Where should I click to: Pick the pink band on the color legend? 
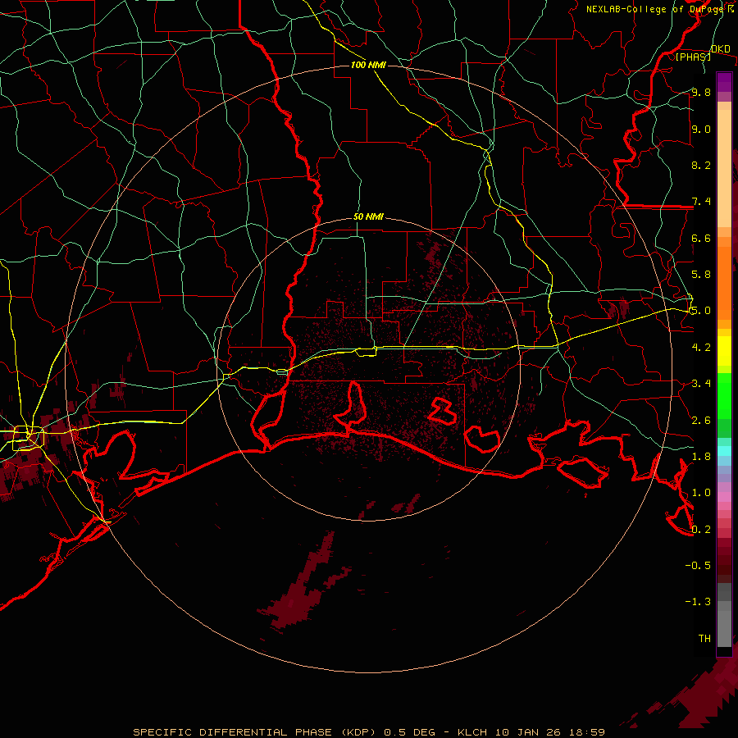724,497
